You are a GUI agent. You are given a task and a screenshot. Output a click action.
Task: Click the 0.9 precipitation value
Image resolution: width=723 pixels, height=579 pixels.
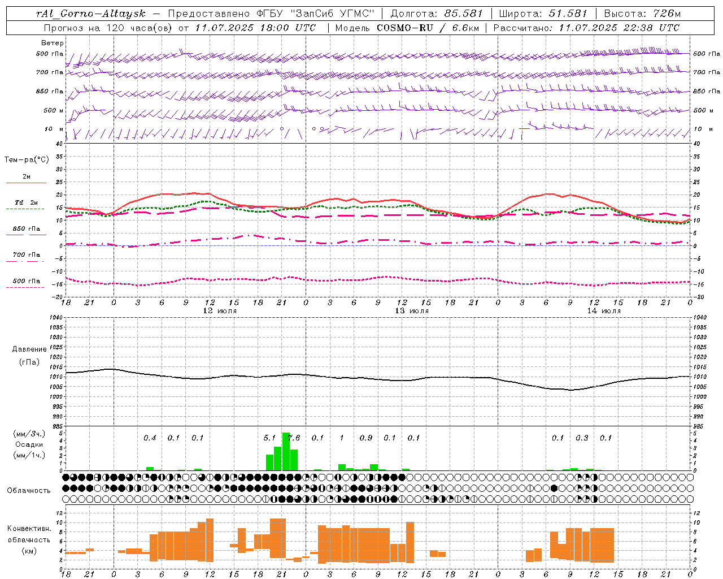pyautogui.click(x=366, y=438)
